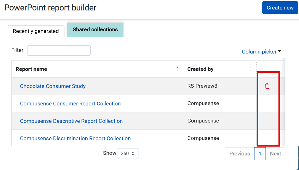299x170 pixels.
Task: Open Compusense Descriptive Report Collection
Action: [x=71, y=121]
